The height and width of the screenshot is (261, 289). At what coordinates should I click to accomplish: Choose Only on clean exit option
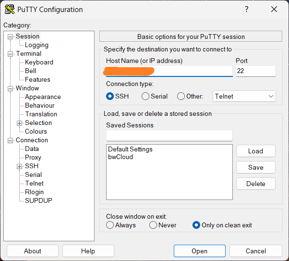pos(196,225)
